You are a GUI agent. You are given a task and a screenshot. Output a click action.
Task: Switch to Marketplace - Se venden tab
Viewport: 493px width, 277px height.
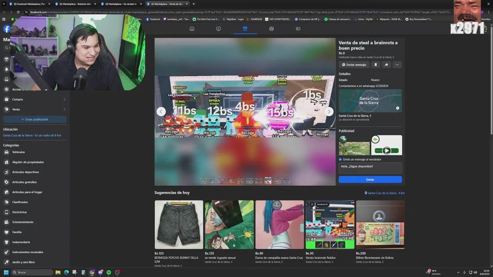pos(121,4)
